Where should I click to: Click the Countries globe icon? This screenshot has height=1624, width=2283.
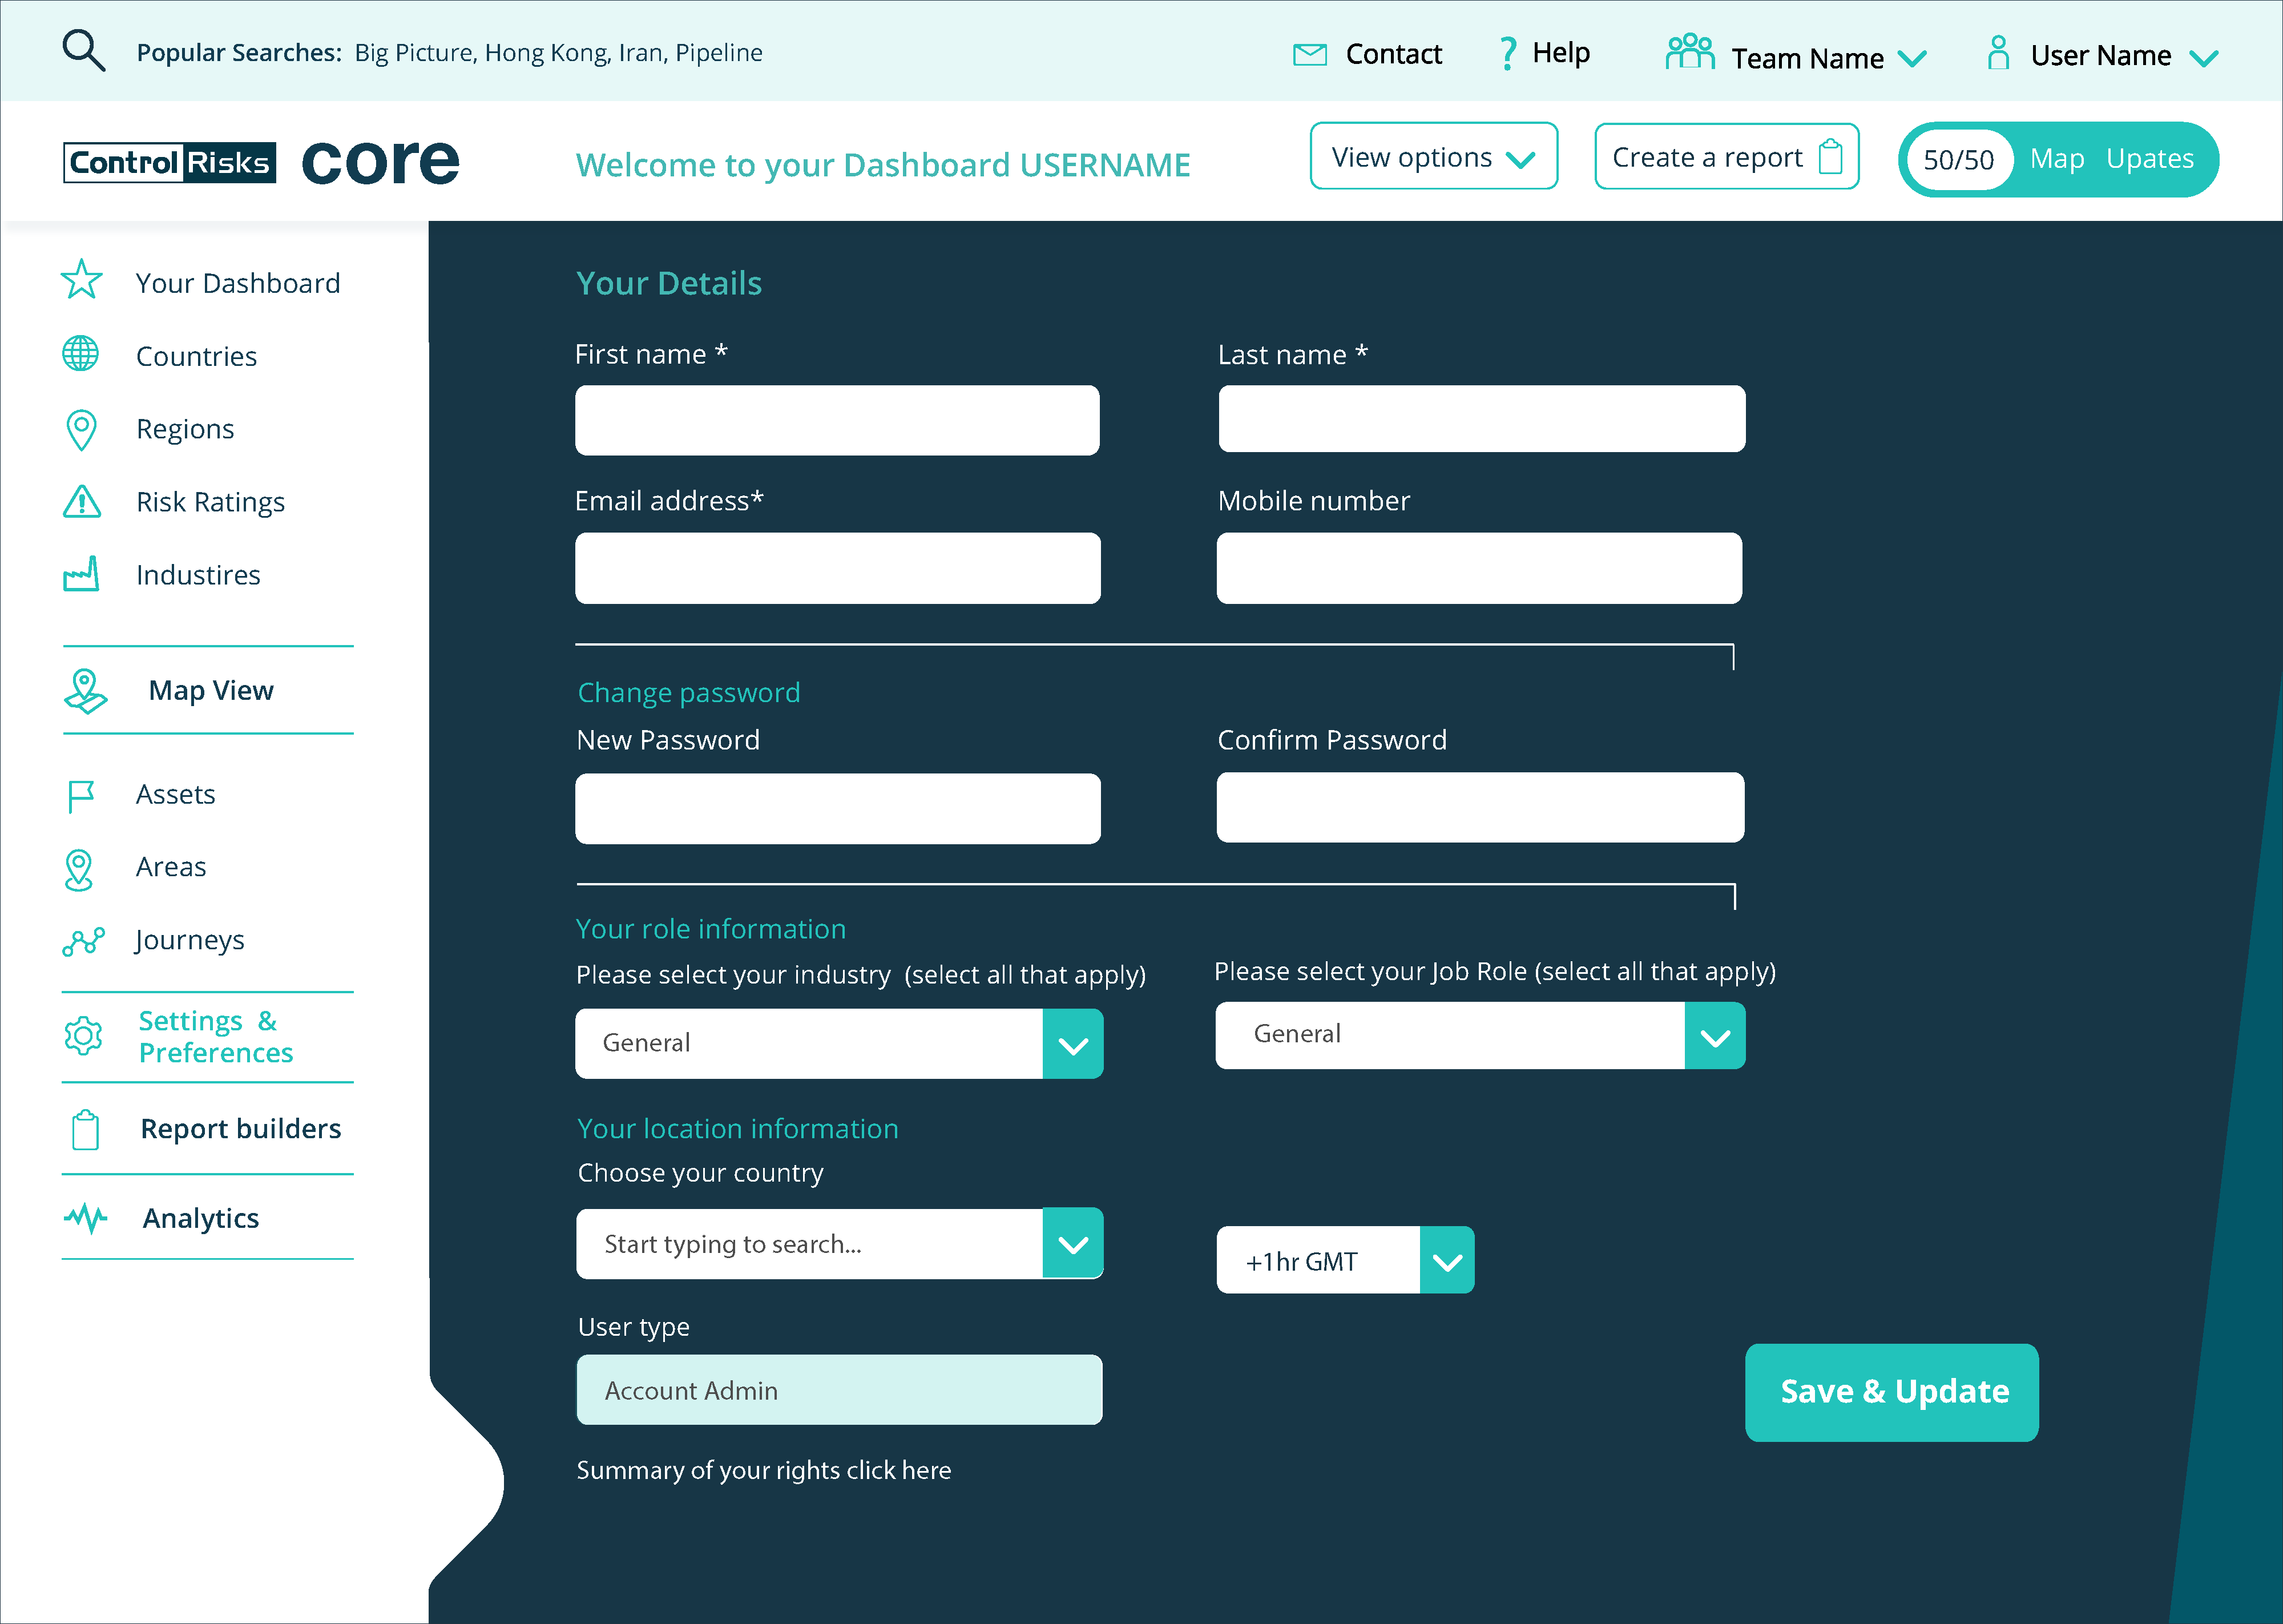coord(81,354)
